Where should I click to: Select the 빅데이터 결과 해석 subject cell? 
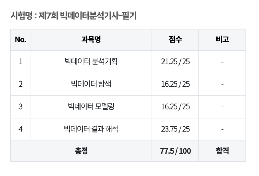[91, 129]
